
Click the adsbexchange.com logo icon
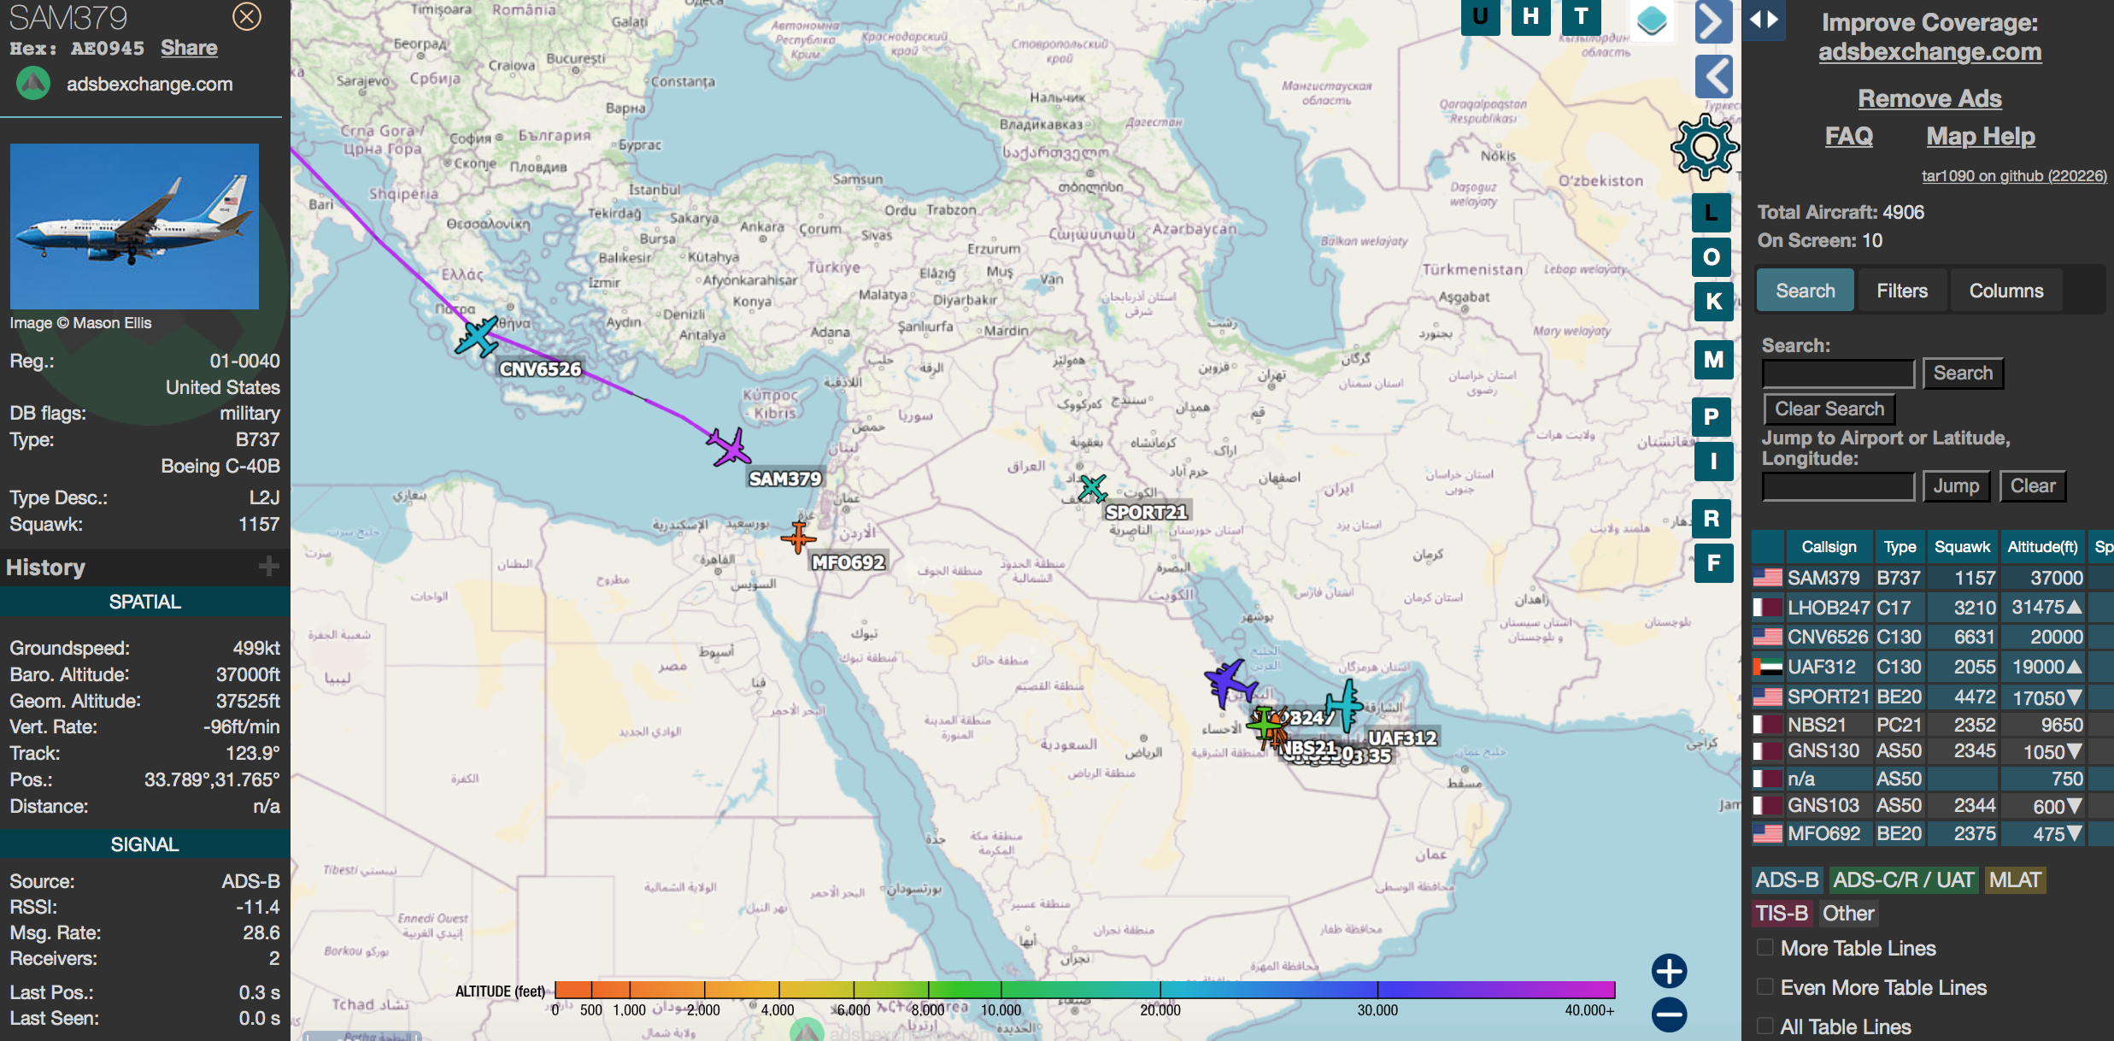pyautogui.click(x=33, y=84)
